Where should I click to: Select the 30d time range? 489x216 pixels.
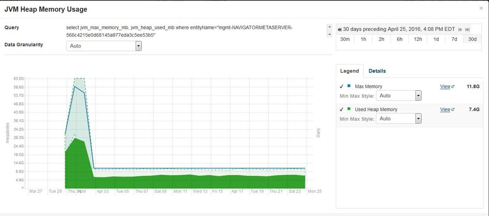pos(472,39)
